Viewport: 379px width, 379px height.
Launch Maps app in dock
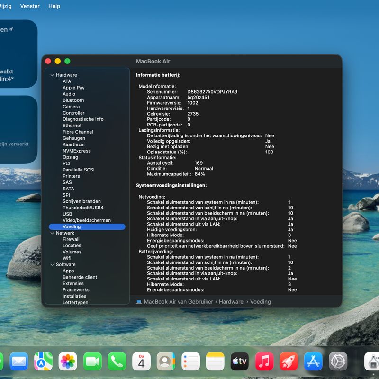[44, 361]
